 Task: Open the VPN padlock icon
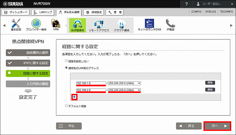point(56,25)
